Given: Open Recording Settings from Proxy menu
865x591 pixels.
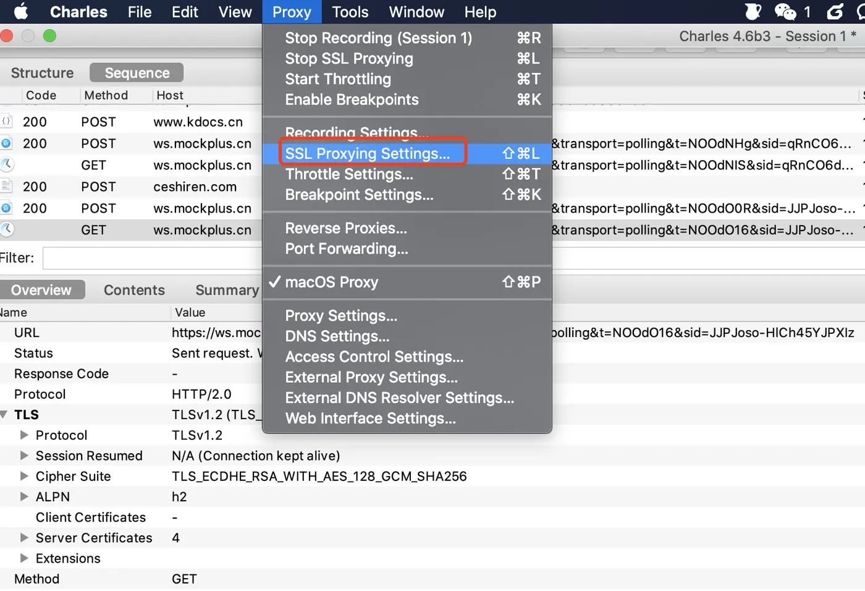Looking at the screenshot, I should point(407,133).
